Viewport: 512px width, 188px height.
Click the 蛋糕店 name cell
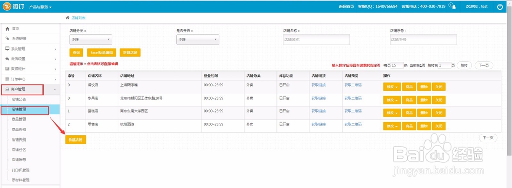click(101, 113)
